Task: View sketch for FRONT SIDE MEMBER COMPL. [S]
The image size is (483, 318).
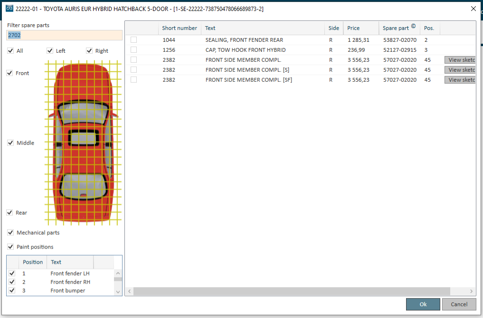Action: click(460, 70)
